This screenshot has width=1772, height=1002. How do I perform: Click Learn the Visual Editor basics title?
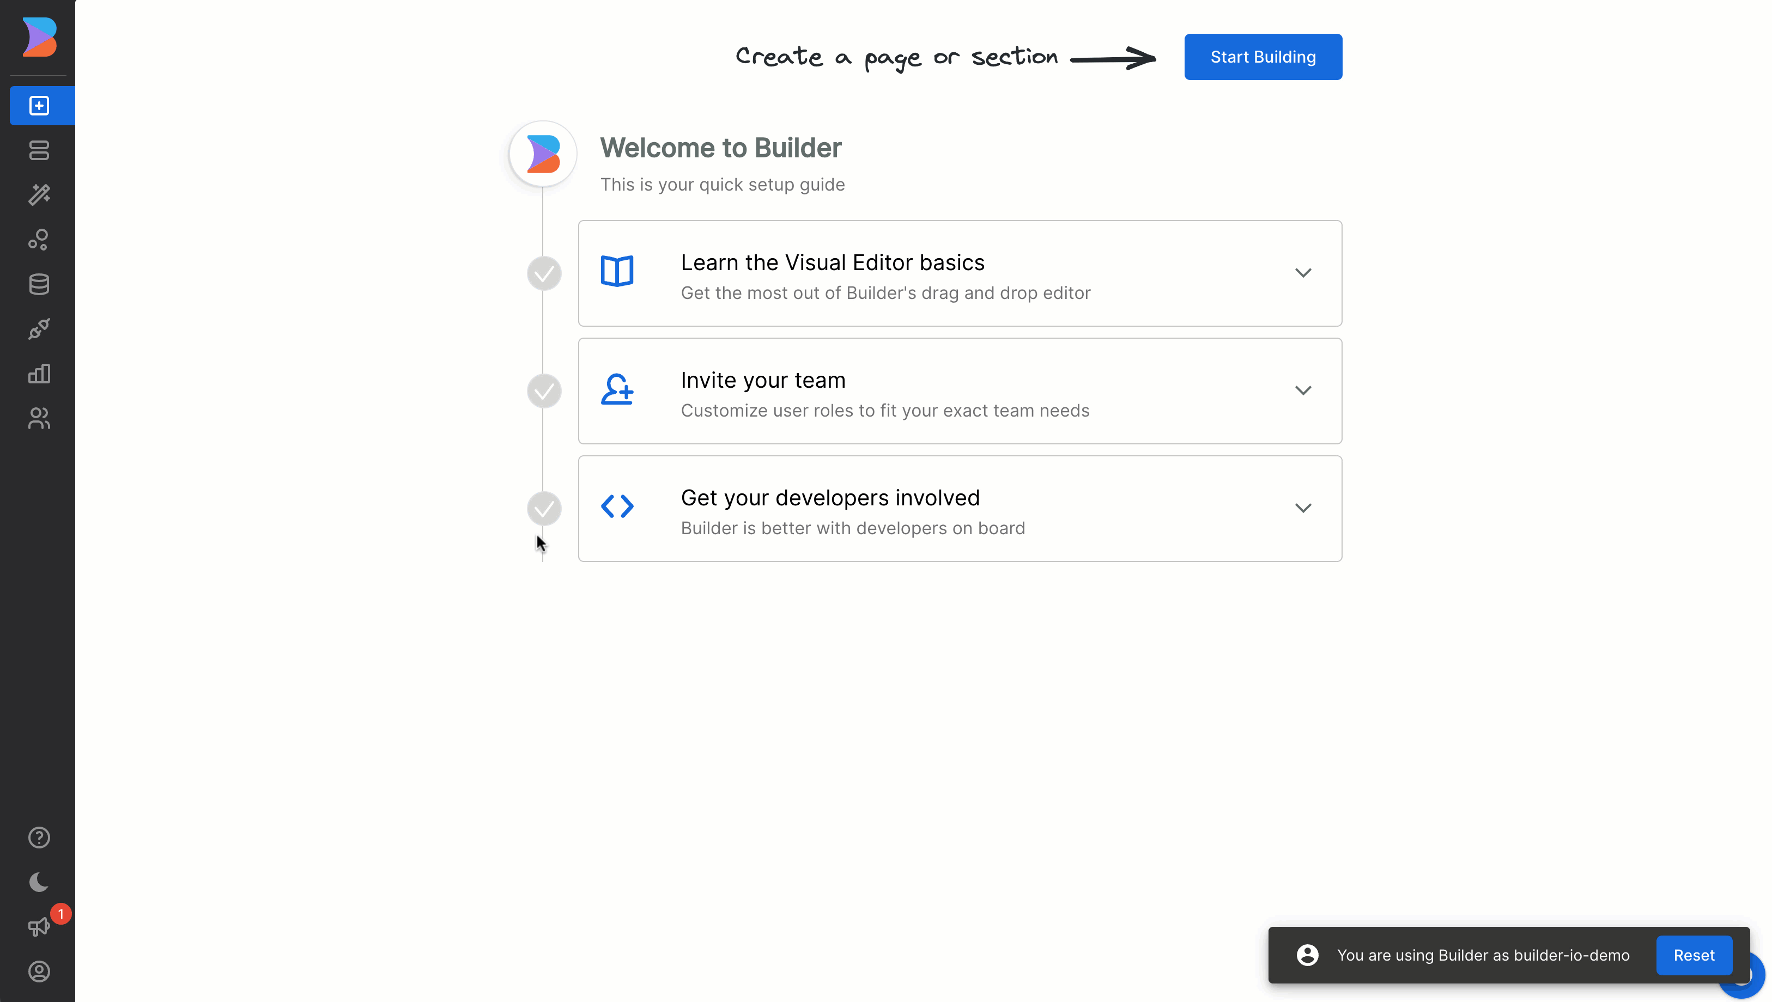click(x=832, y=263)
